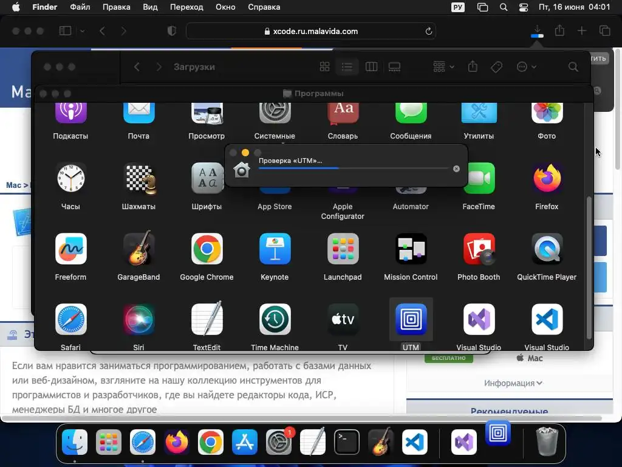Click the Safari privacy shield icon
Viewport: 622px width, 467px height.
pos(172,31)
